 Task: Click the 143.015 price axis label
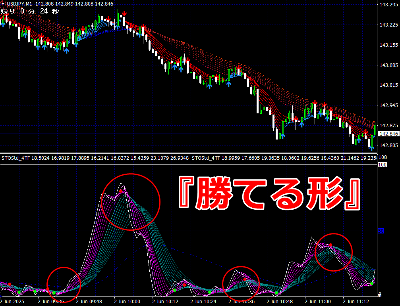[x=389, y=85]
